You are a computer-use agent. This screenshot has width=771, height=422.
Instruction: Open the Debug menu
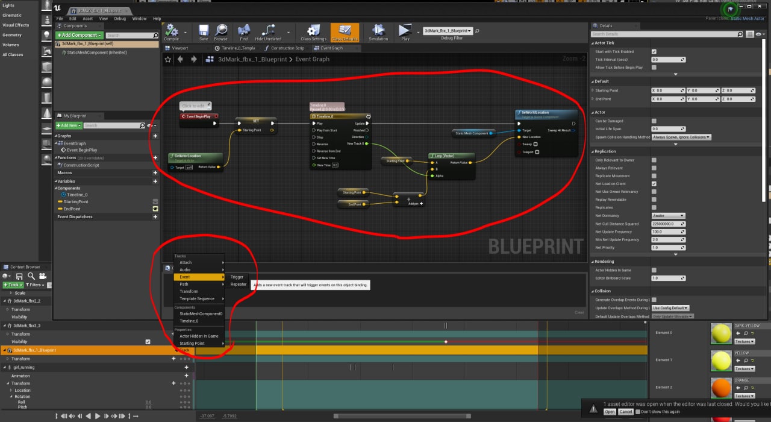coord(120,19)
